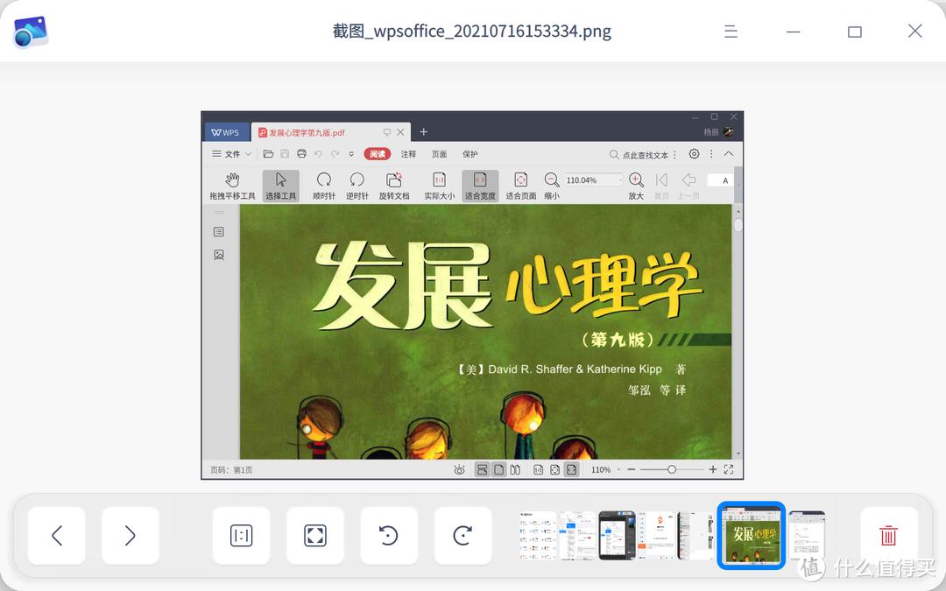
Task: Switch to double-page layout in status bar
Action: point(517,469)
